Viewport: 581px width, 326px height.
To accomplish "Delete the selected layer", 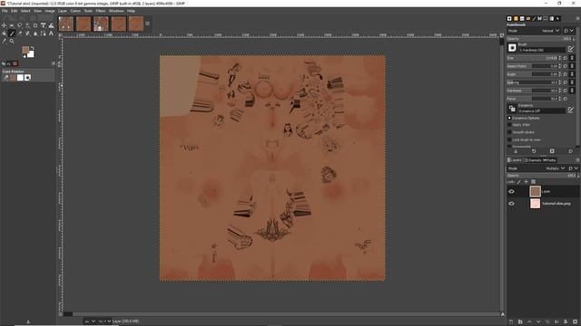I will (575, 322).
